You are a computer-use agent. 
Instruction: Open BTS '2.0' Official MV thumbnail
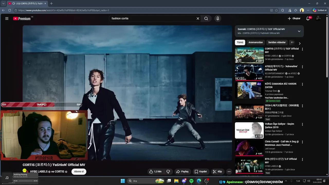pyautogui.click(x=249, y=165)
